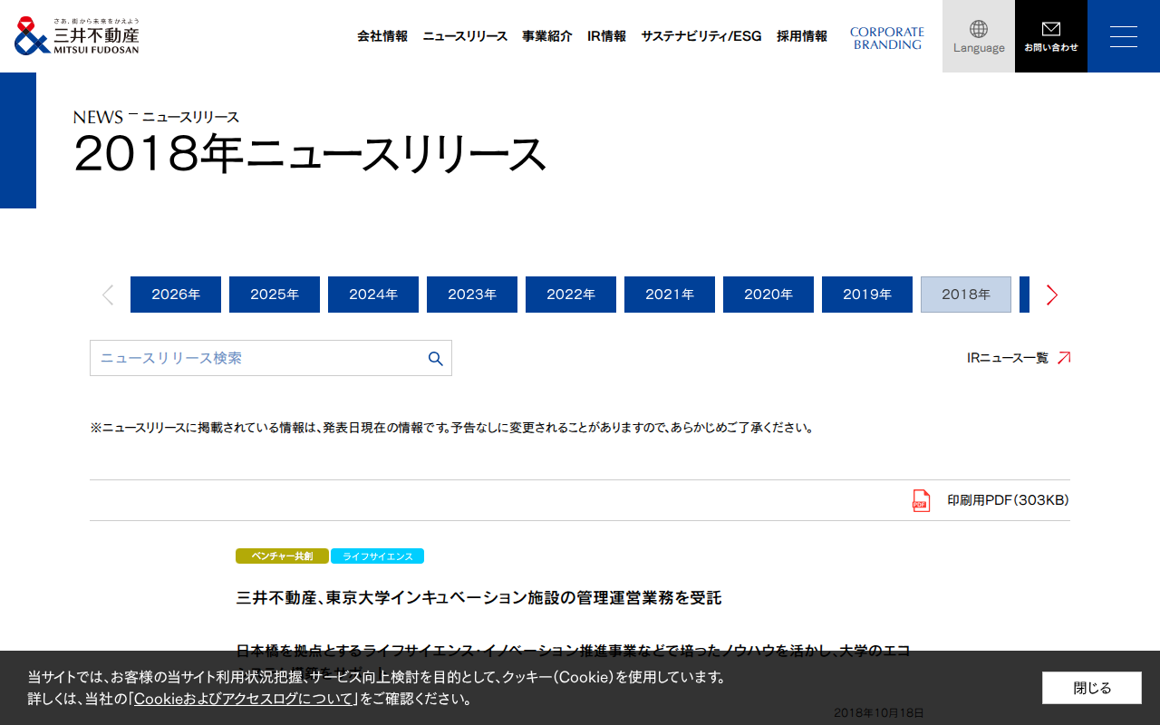The height and width of the screenshot is (725, 1160).
Task: Open the hamburger menu
Action: pos(1124,36)
